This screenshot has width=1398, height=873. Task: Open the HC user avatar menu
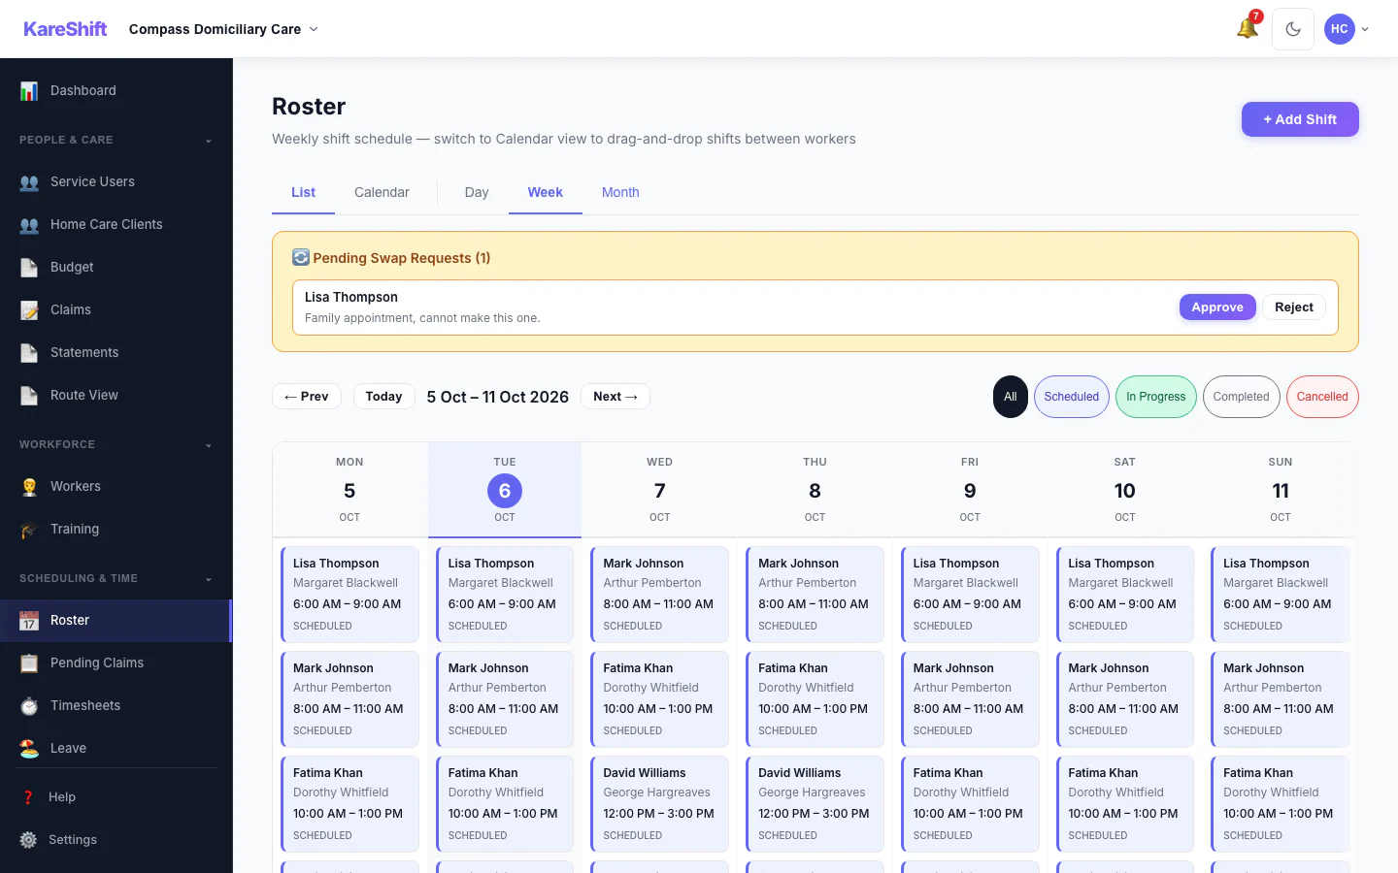click(x=1347, y=29)
